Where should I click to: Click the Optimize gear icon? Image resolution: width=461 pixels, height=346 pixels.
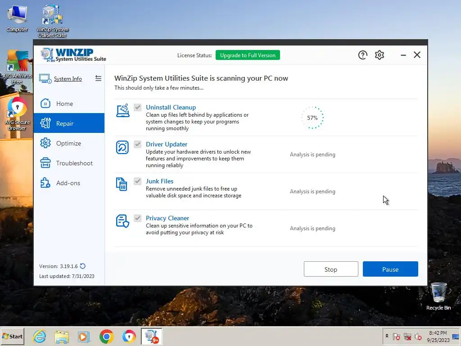[x=45, y=143]
